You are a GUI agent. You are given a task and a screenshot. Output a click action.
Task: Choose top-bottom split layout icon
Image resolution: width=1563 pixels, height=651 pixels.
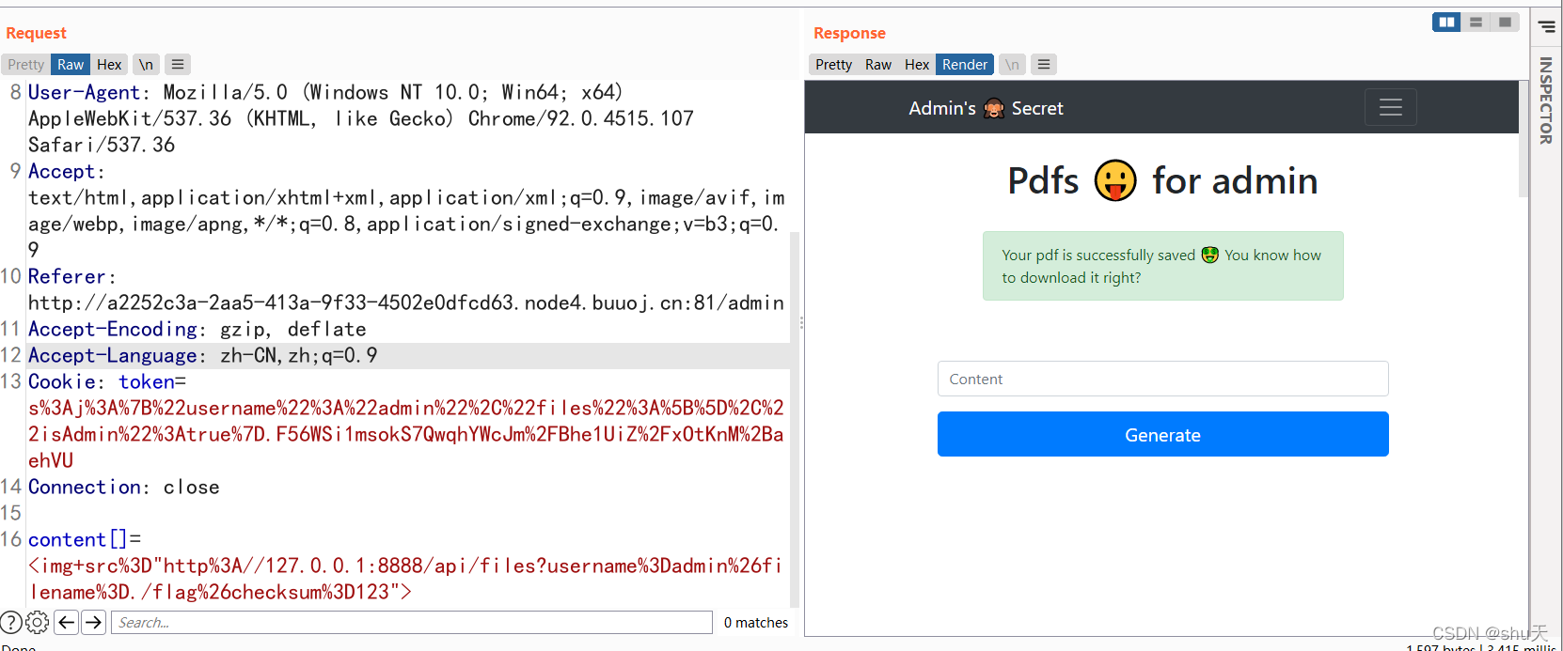[x=1476, y=22]
